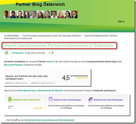Open the Atwork review screenshot image
Image resolution: width=136 pixels, height=124 pixels.
[x=47, y=78]
